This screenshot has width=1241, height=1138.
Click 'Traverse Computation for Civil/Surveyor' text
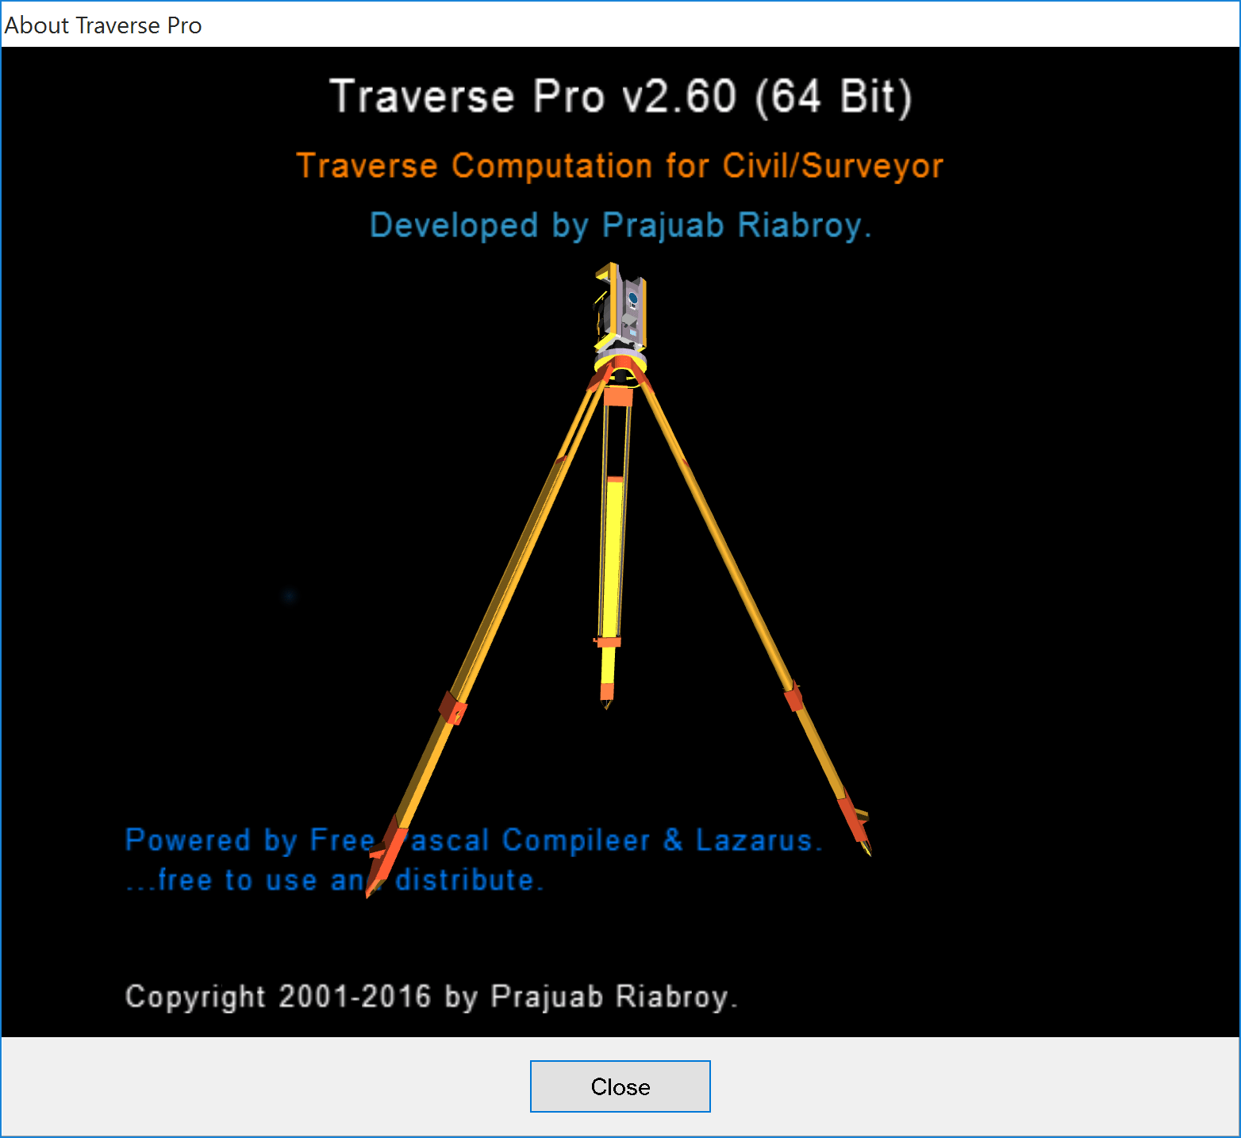tap(620, 166)
